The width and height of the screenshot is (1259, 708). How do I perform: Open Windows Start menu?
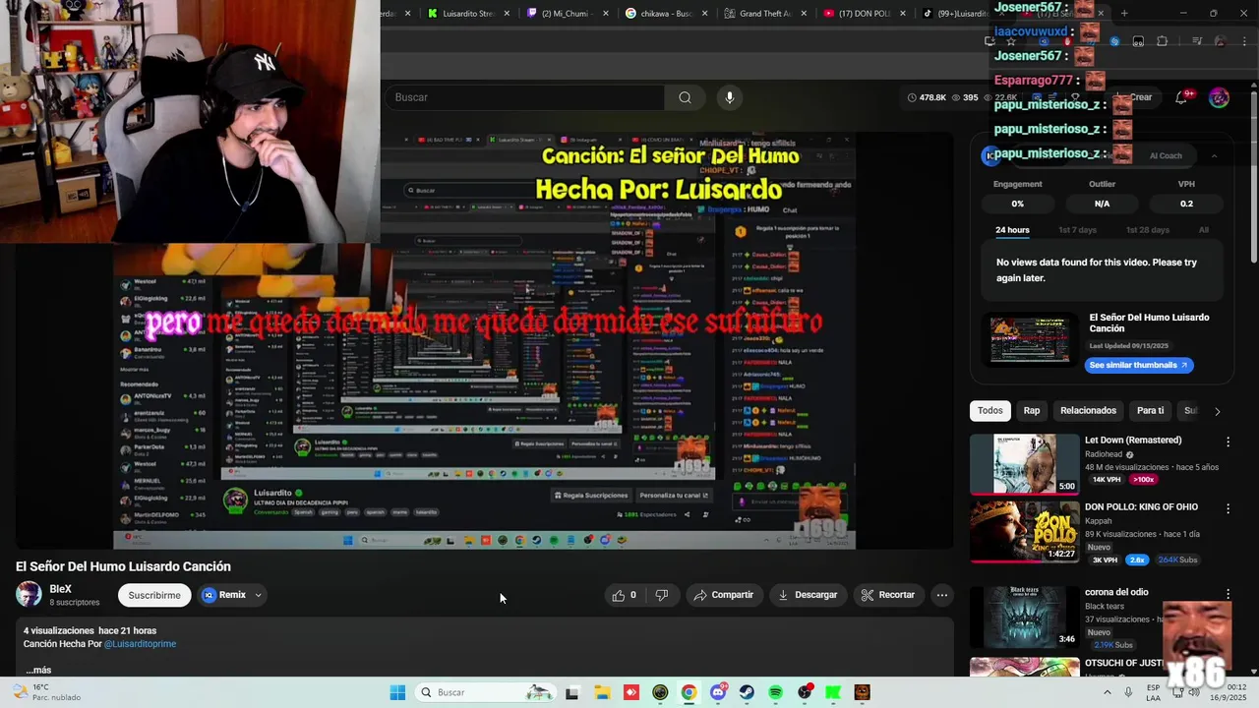click(397, 692)
